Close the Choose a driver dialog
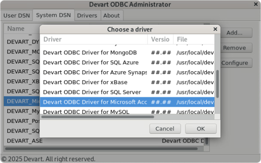 (215, 29)
